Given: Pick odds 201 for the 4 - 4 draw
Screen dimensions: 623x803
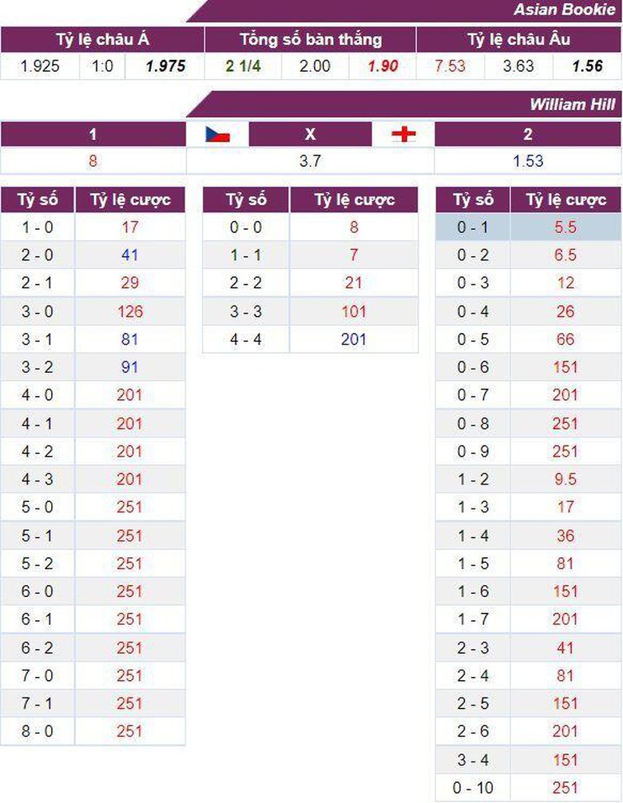Looking at the screenshot, I should pyautogui.click(x=353, y=339).
